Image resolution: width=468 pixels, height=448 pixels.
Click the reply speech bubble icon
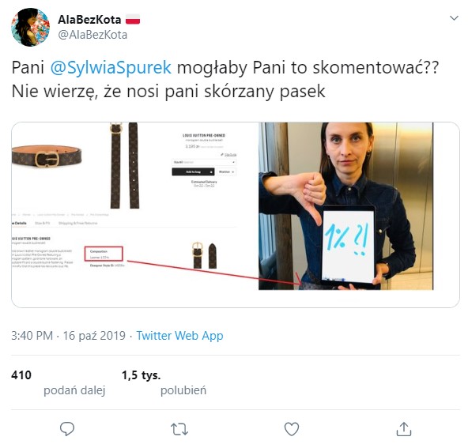(67, 429)
